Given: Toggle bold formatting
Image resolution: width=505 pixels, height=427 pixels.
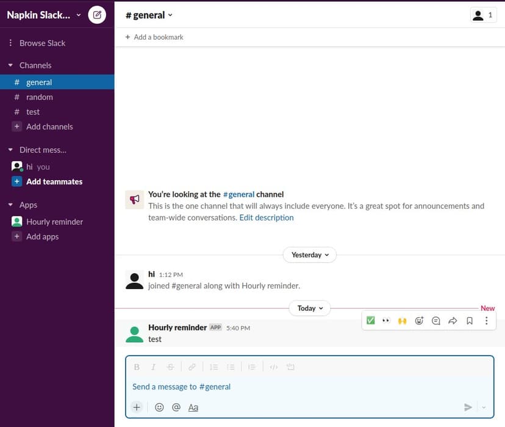Looking at the screenshot, I should (137, 367).
